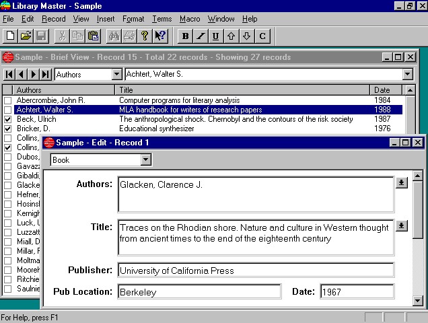Click the Cut scissors icon
The width and height of the screenshot is (428, 323).
coord(62,36)
